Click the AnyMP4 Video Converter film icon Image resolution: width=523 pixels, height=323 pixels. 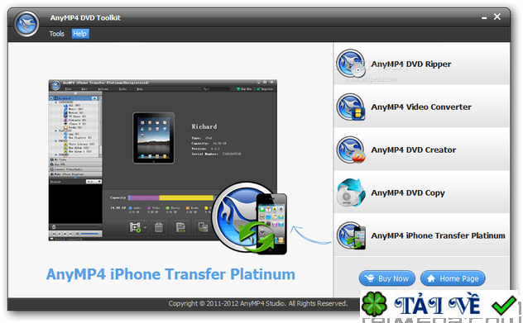tap(351, 107)
